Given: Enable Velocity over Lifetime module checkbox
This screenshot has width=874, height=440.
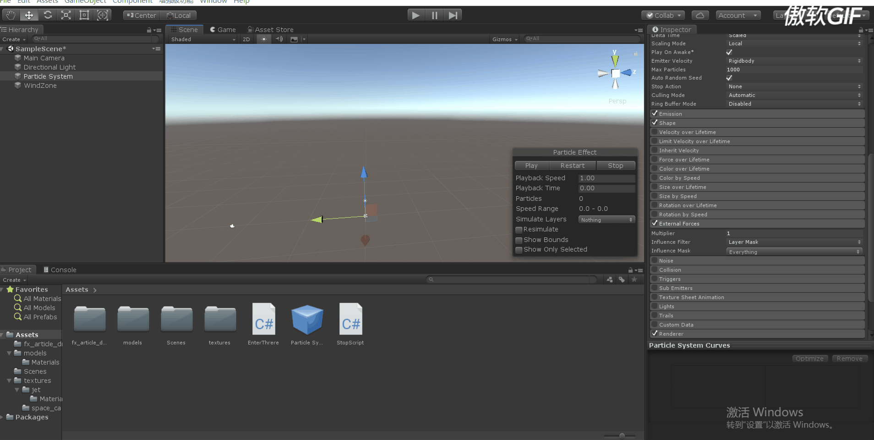Looking at the screenshot, I should pos(655,132).
